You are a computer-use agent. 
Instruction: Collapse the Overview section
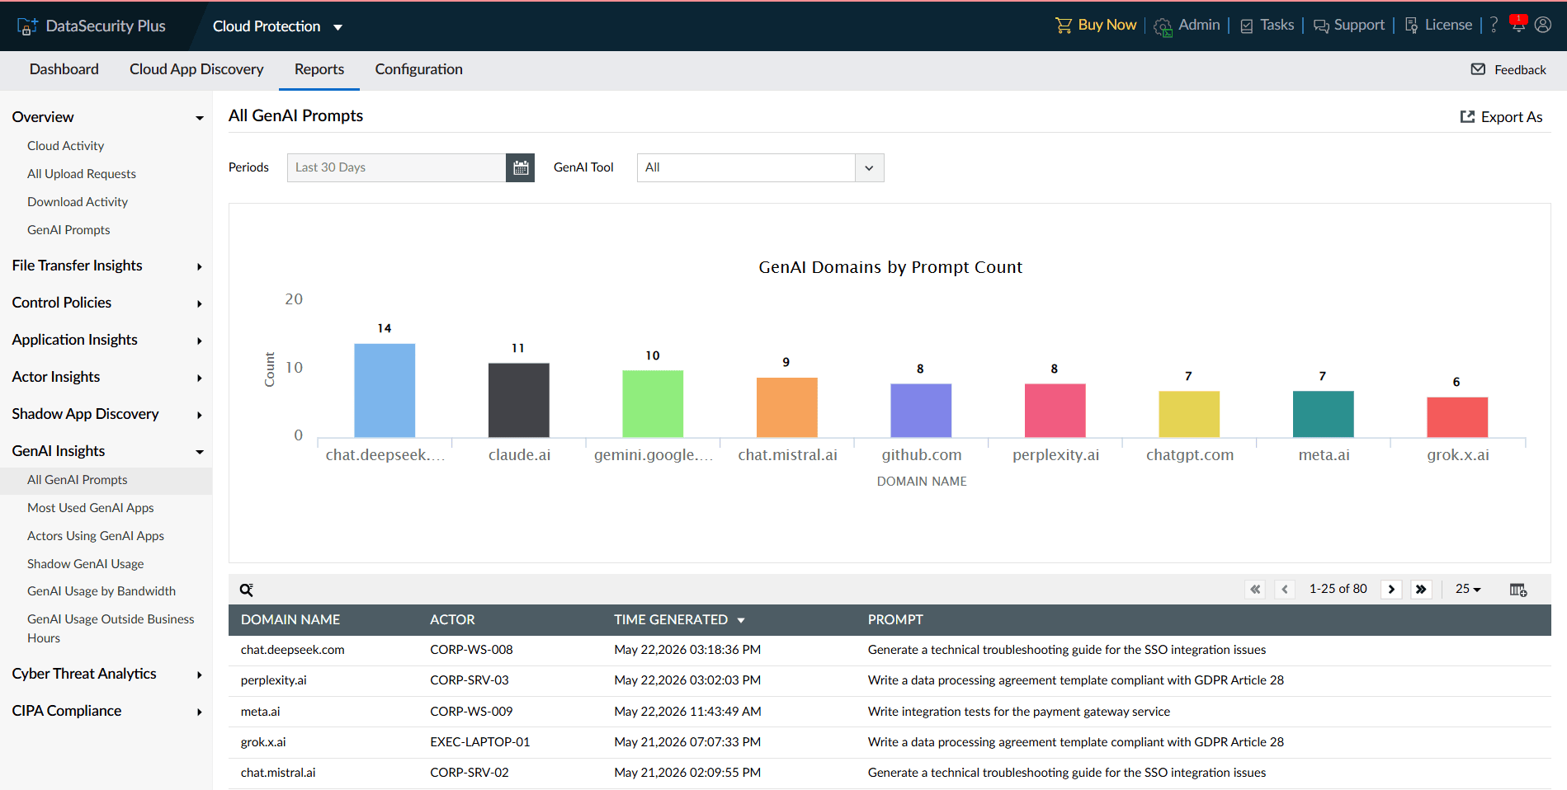pyautogui.click(x=199, y=118)
